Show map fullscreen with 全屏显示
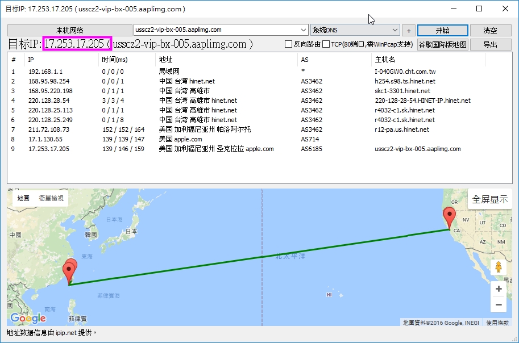This screenshot has height=343, width=519. point(490,199)
